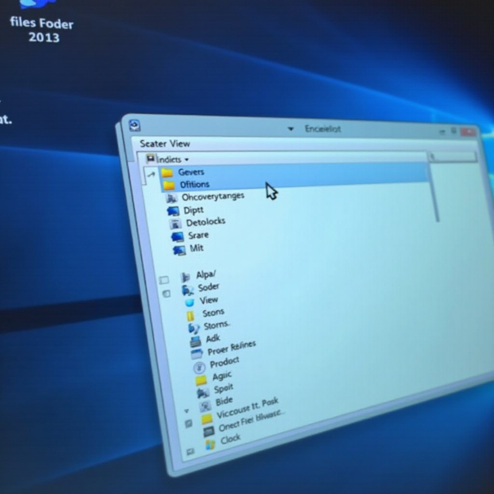
Task: Expand the title bar dropdown arrow near Encielot
Action: point(290,129)
